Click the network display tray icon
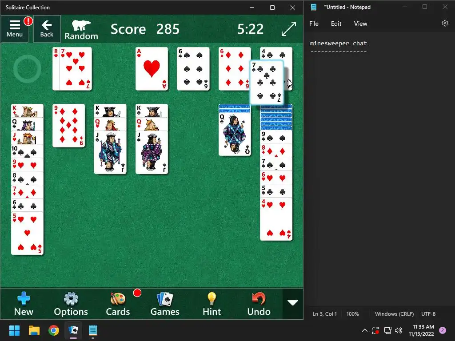This screenshot has width=455, height=341. tap(387, 330)
